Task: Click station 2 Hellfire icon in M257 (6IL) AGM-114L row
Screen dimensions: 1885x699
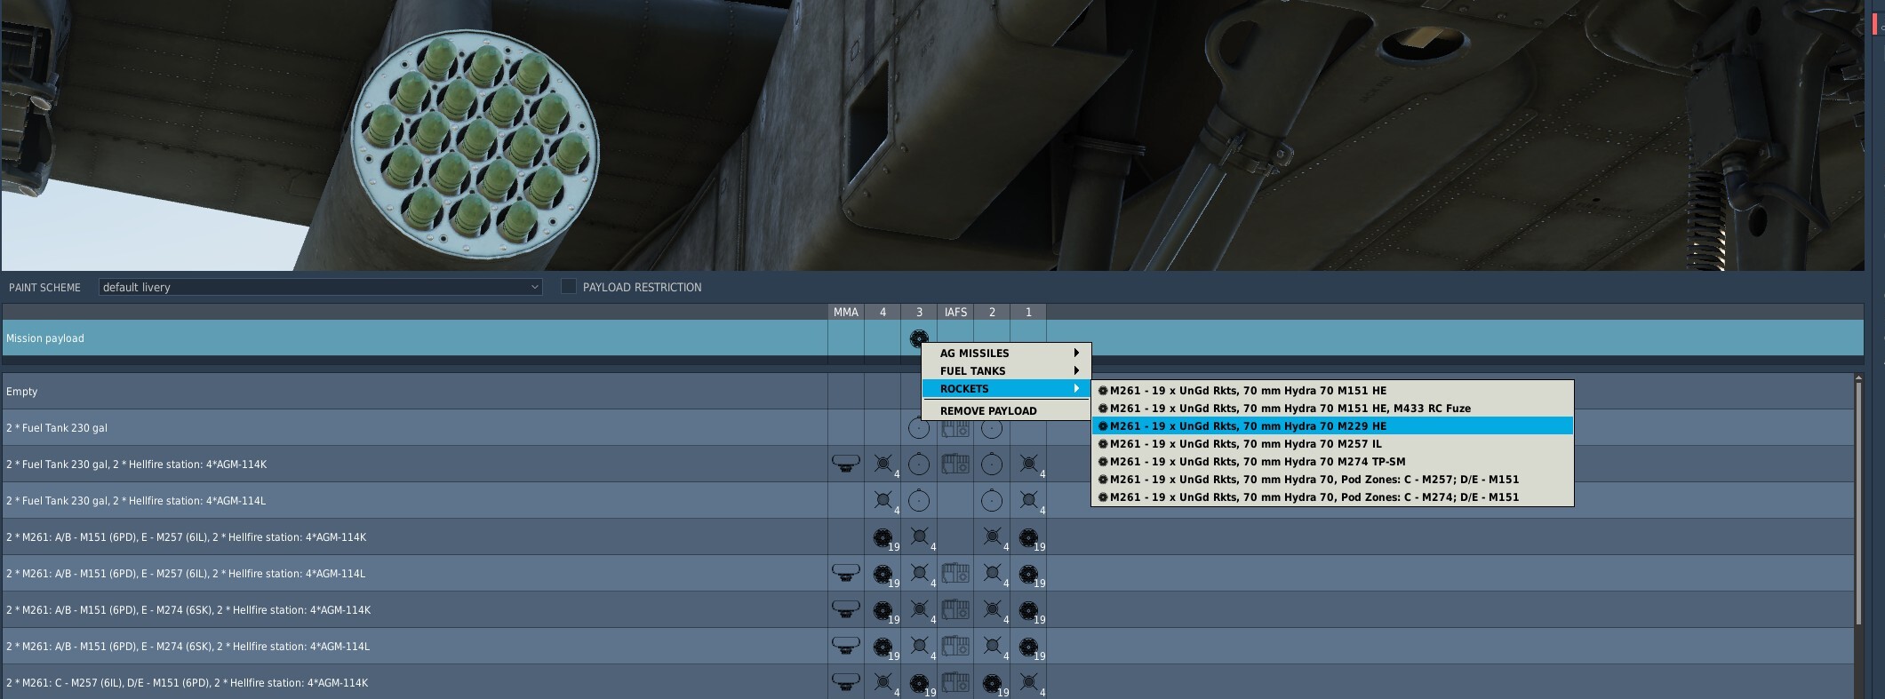Action: tap(993, 573)
